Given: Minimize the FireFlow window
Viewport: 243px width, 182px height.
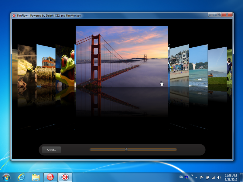Looking at the screenshot, I should point(211,15).
